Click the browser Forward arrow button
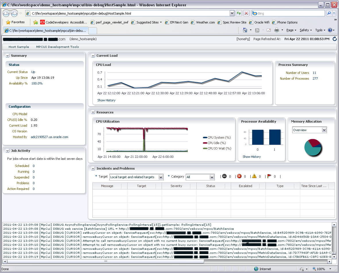This screenshot has width=339, height=273. click(x=14, y=13)
